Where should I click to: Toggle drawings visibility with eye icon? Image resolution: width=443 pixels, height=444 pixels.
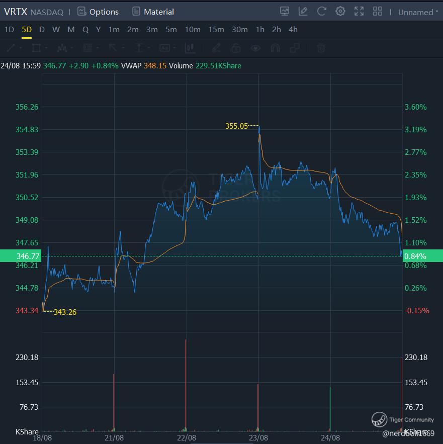coord(255,48)
